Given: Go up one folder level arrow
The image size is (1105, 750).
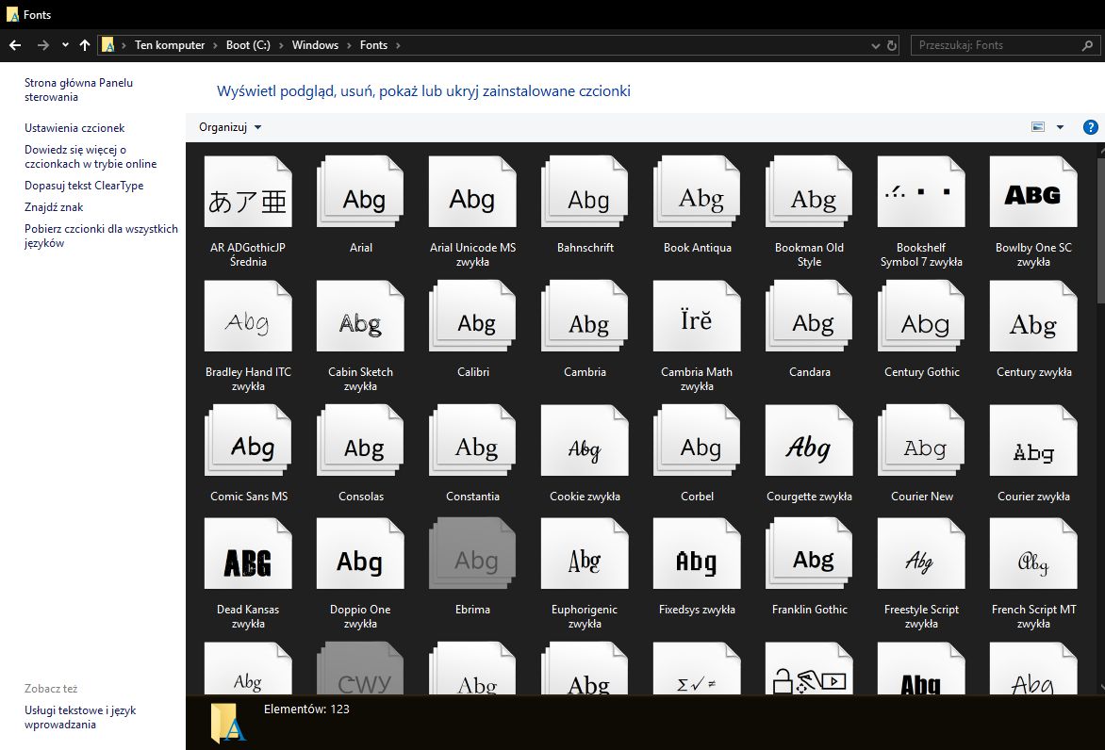Looking at the screenshot, I should click(x=85, y=45).
